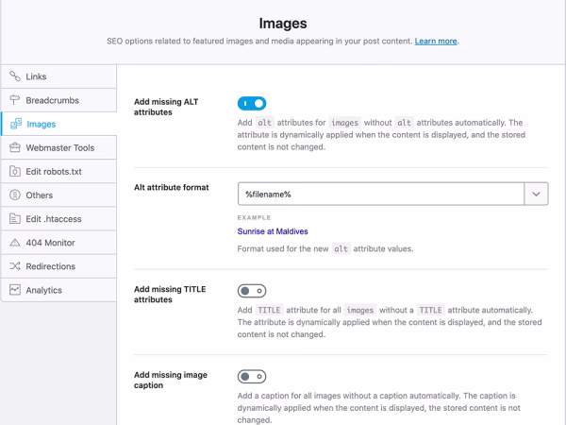Click the %filename% alt format input field
566x425 pixels.
(381, 194)
